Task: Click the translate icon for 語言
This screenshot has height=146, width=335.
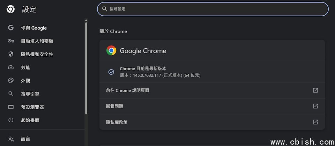Action: pos(11,139)
